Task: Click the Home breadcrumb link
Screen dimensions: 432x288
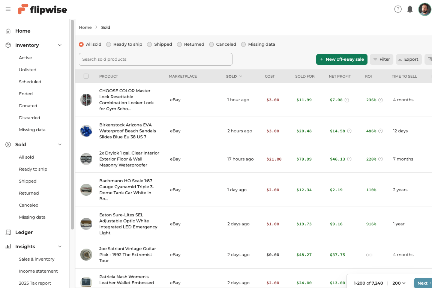Action: (x=85, y=27)
